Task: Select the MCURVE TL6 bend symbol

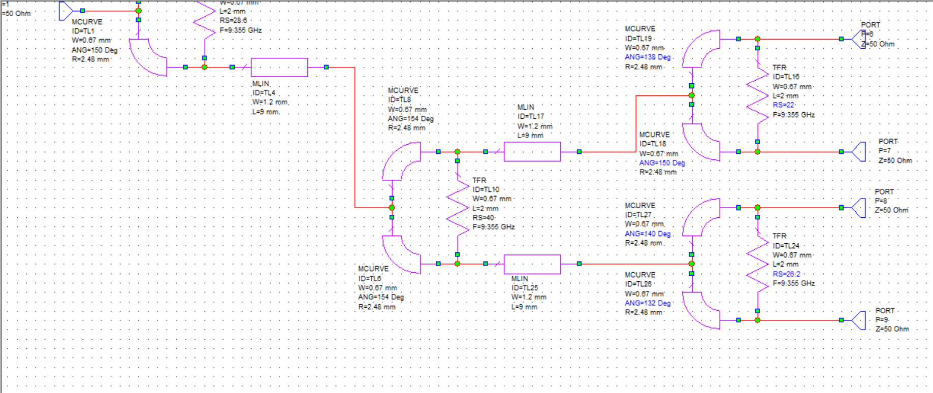Action: [401, 254]
